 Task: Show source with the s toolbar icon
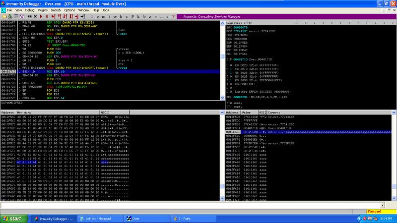click(168, 17)
